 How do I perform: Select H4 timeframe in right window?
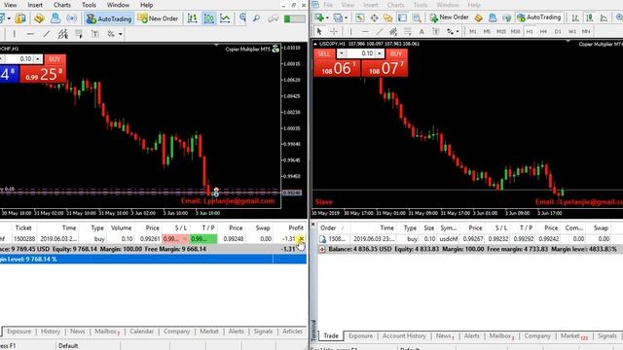click(x=543, y=31)
